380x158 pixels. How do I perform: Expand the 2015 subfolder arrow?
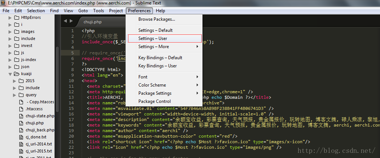click(x=14, y=81)
